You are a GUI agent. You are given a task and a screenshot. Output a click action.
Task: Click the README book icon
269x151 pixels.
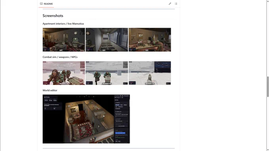42,4
